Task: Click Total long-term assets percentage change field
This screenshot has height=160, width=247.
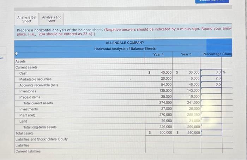Action: click(x=211, y=127)
